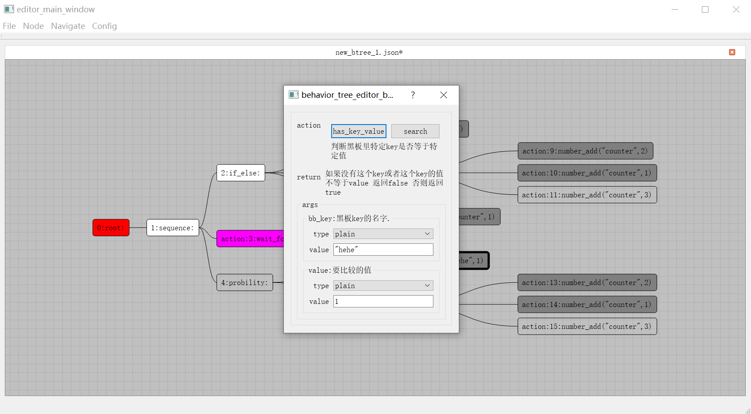The image size is (751, 414).
Task: Open the Navigate menu
Action: click(x=68, y=26)
